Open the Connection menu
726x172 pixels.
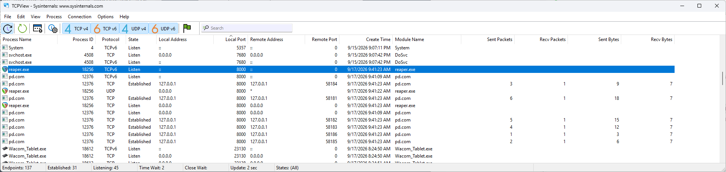pyautogui.click(x=80, y=17)
